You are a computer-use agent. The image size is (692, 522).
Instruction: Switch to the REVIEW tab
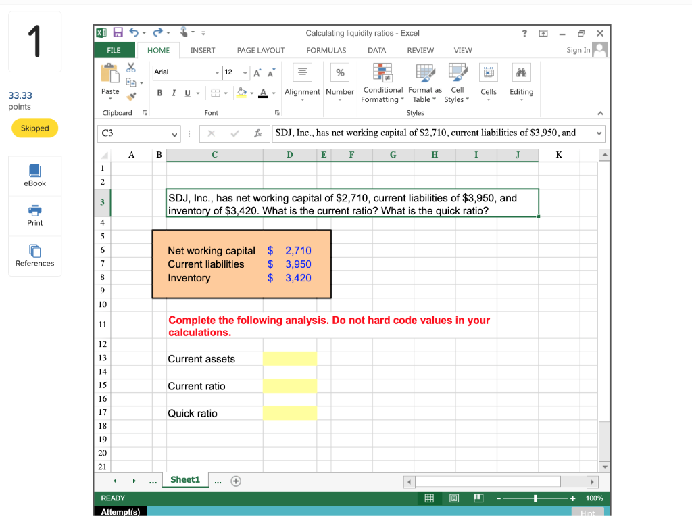coord(420,50)
